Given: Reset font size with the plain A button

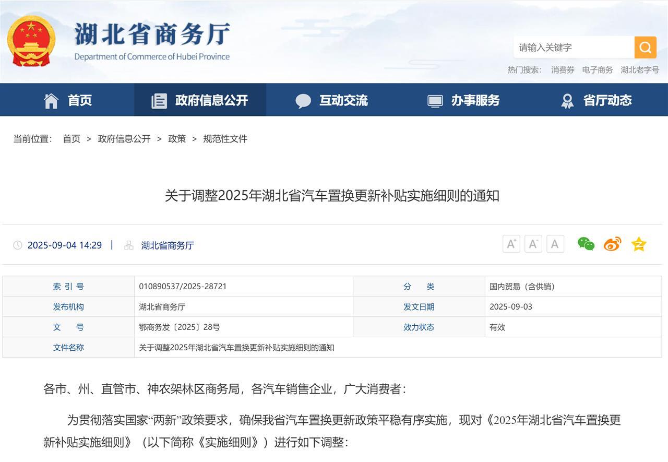Looking at the screenshot, I should click(x=555, y=243).
